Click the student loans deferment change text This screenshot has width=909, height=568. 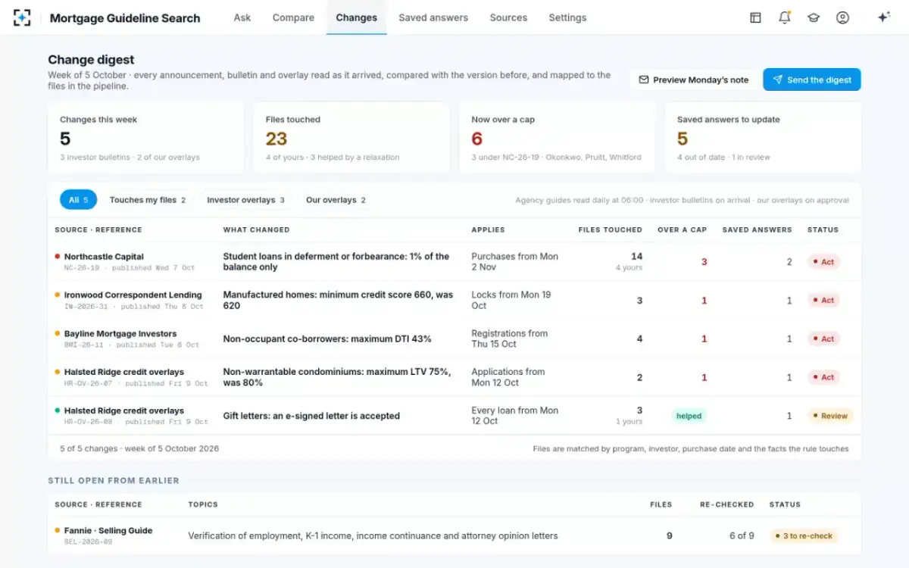coord(336,262)
